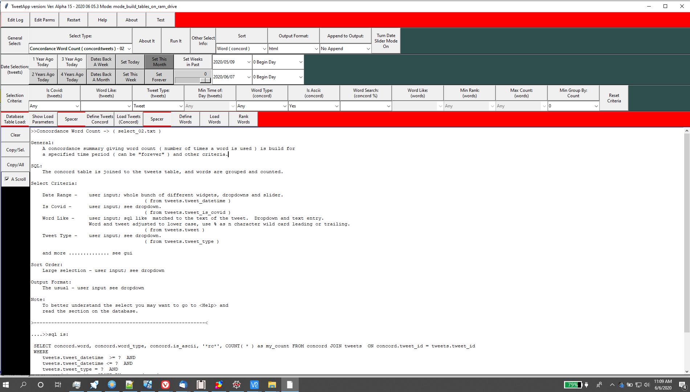Open File Explorer from the taskbar
Viewport: 690px width, 392px height.
tap(272, 385)
